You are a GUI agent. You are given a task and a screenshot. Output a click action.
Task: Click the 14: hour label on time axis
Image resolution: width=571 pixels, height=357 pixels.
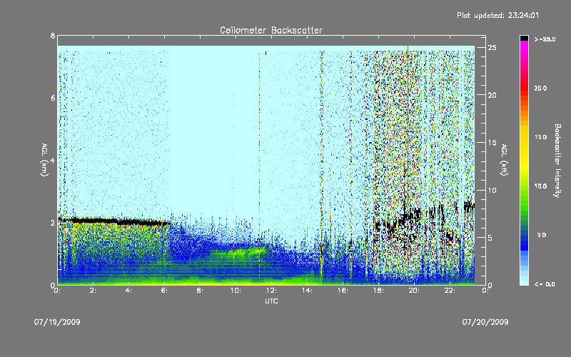point(308,291)
